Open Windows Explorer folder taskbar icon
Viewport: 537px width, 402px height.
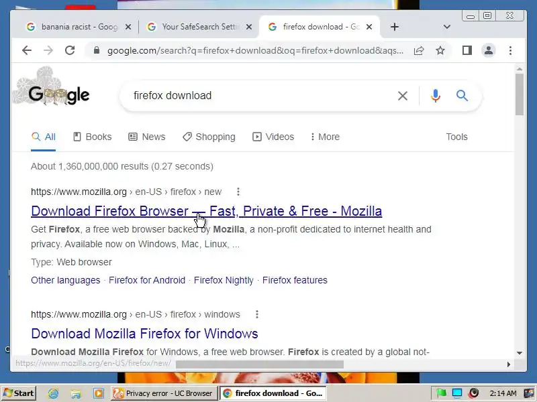76,393
